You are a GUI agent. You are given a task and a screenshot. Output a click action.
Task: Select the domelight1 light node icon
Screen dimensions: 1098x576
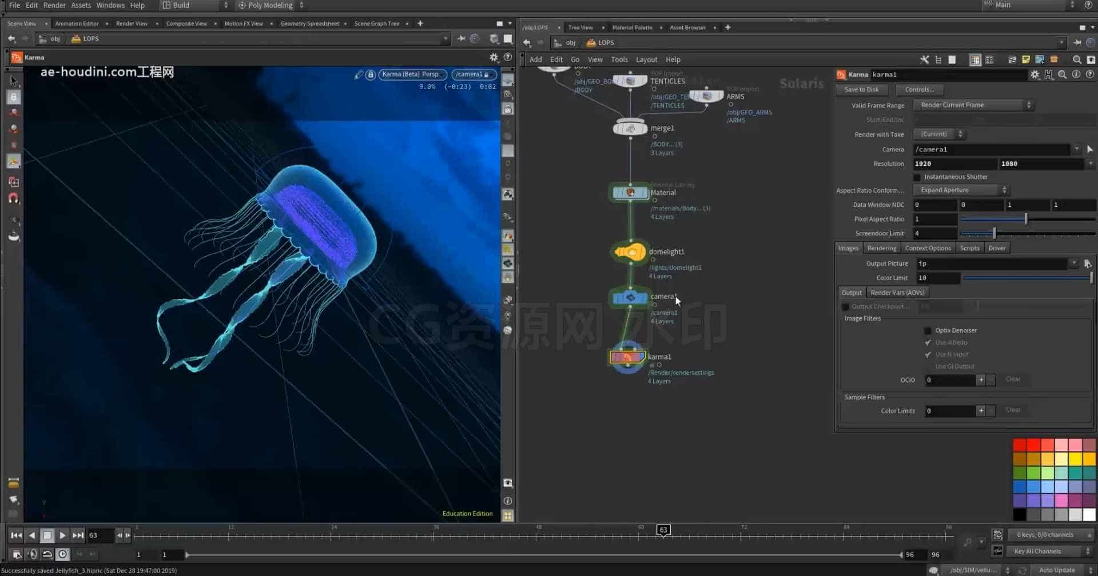point(630,252)
